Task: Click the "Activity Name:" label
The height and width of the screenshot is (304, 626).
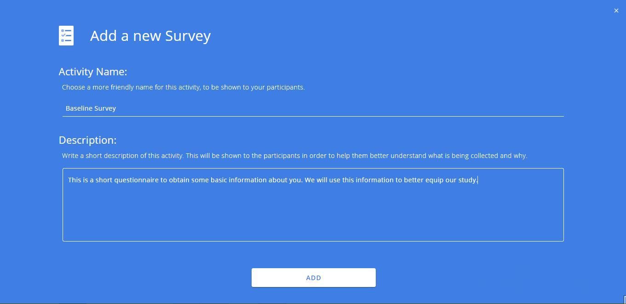Action: [x=93, y=72]
